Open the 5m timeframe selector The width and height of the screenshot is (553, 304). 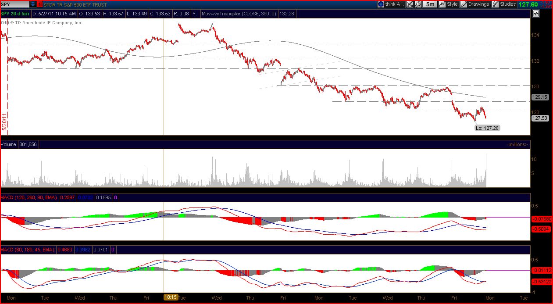(x=430, y=4)
